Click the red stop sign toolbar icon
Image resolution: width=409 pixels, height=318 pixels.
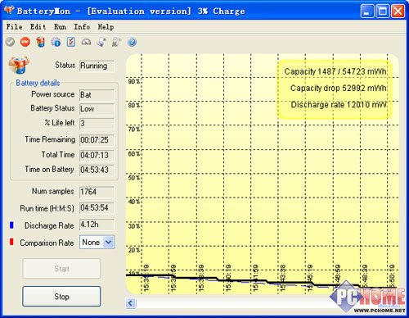tap(25, 42)
